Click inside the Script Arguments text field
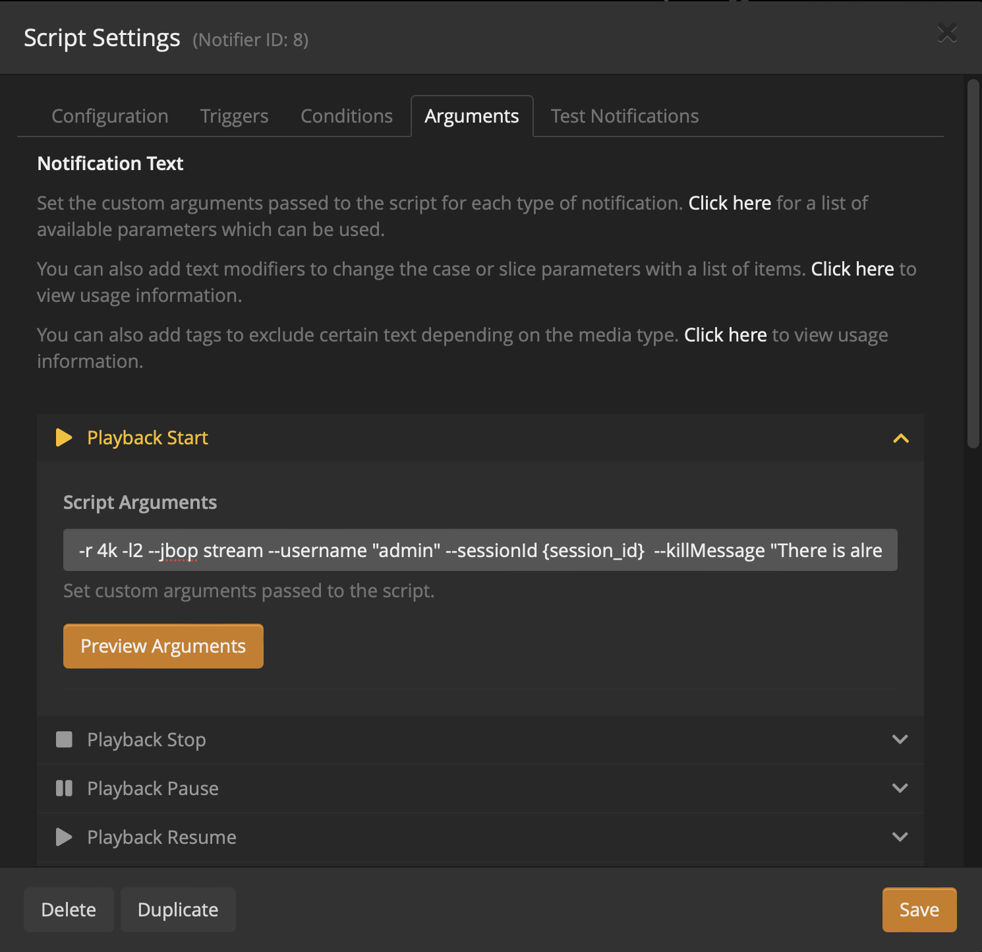 pyautogui.click(x=480, y=550)
